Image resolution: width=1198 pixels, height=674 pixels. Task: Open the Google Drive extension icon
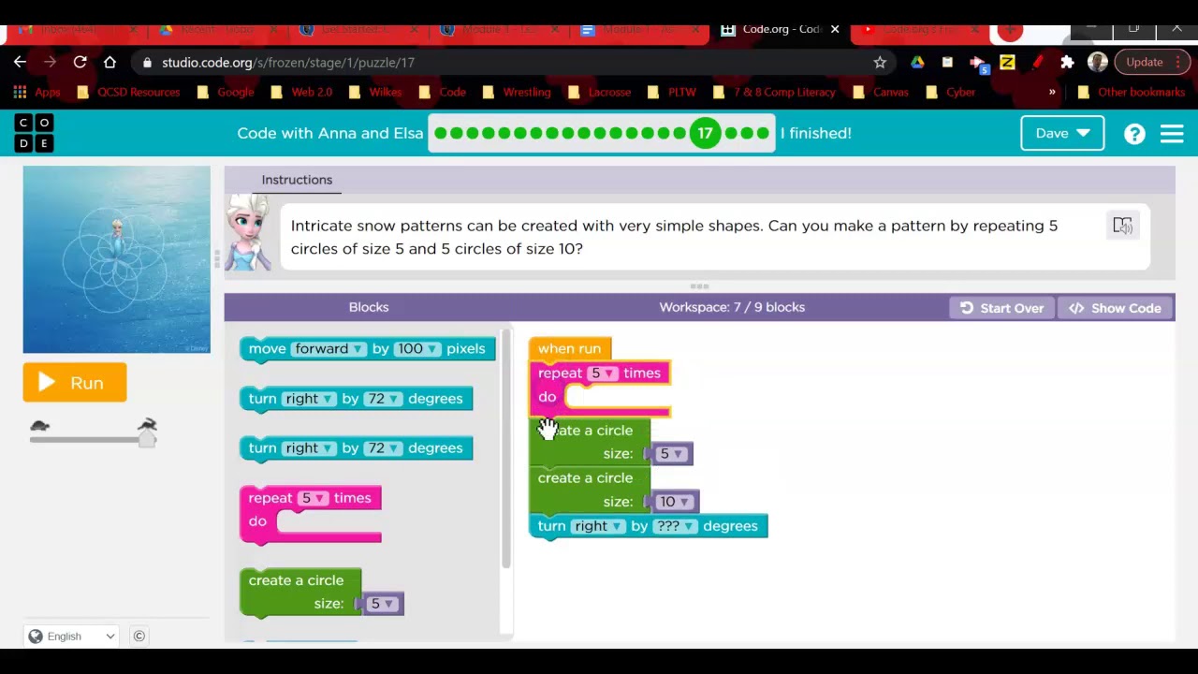click(x=917, y=62)
